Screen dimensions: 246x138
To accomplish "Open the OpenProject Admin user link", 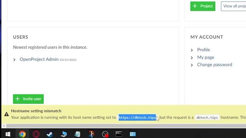I will (39, 59).
